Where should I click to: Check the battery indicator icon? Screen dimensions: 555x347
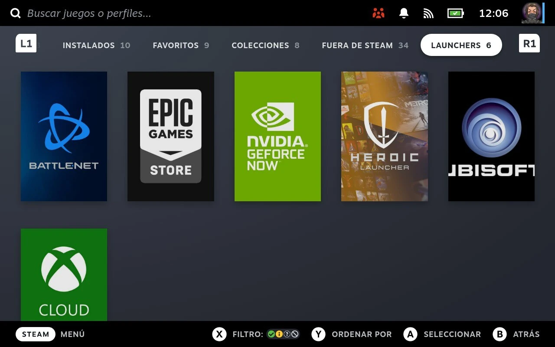click(455, 13)
